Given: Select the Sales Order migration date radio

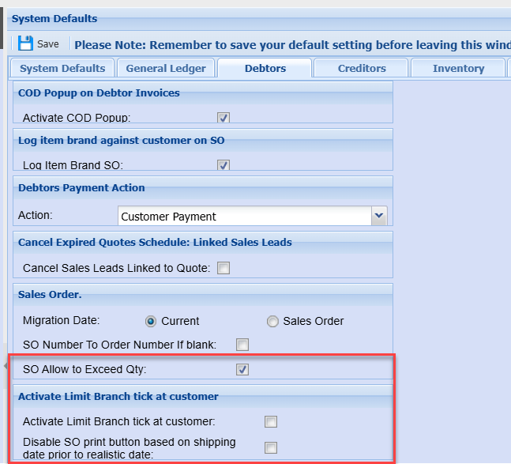Looking at the screenshot, I should click(x=272, y=322).
